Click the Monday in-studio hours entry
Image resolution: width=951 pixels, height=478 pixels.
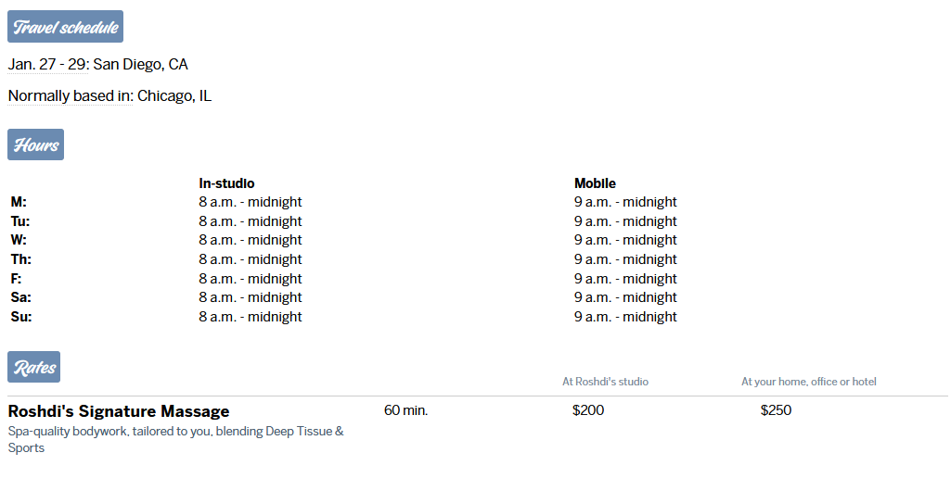pyautogui.click(x=251, y=202)
